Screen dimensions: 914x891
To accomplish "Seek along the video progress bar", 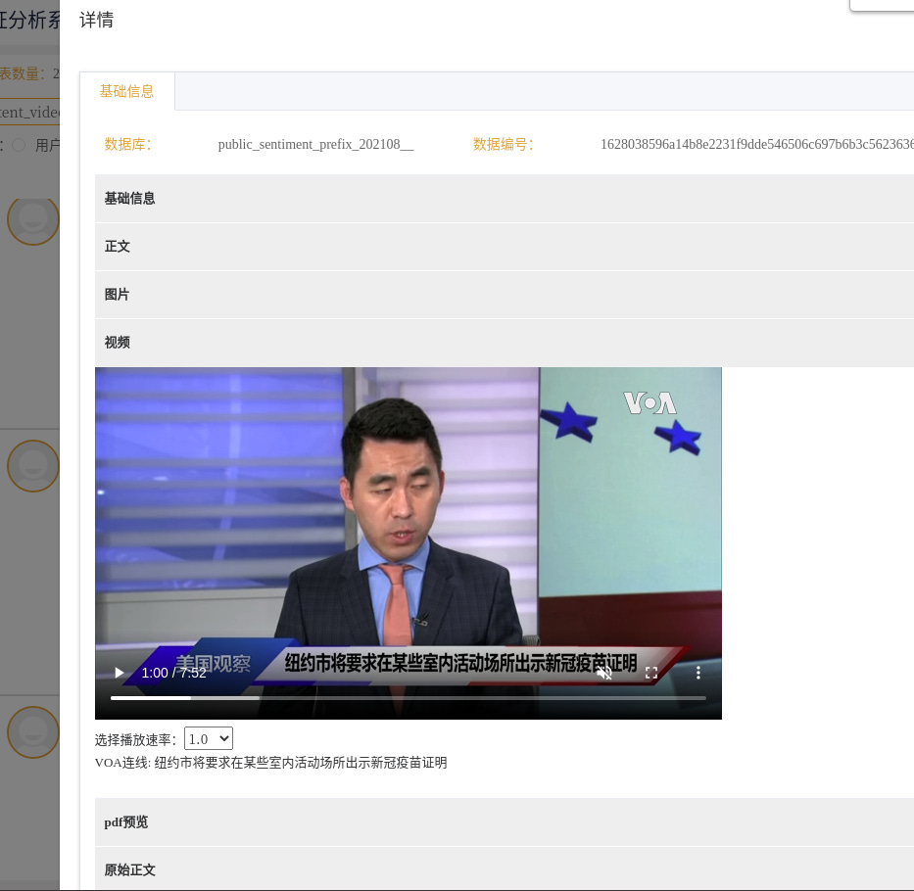I will [409, 697].
